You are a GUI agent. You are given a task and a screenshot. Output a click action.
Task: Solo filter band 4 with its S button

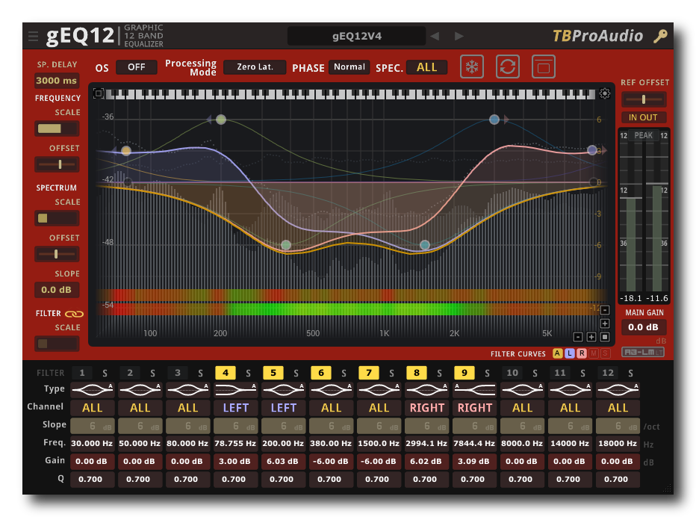click(x=248, y=374)
